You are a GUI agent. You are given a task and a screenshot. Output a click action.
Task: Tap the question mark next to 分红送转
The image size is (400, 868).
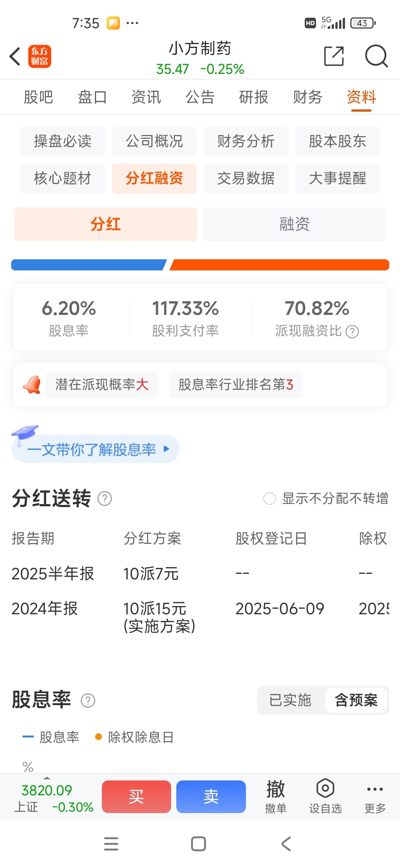(x=105, y=499)
